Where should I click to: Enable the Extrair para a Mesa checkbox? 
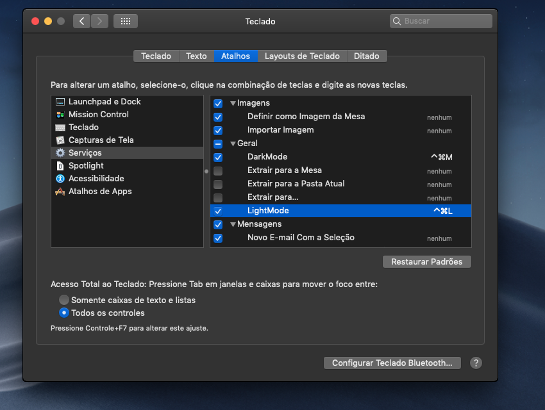[218, 171]
